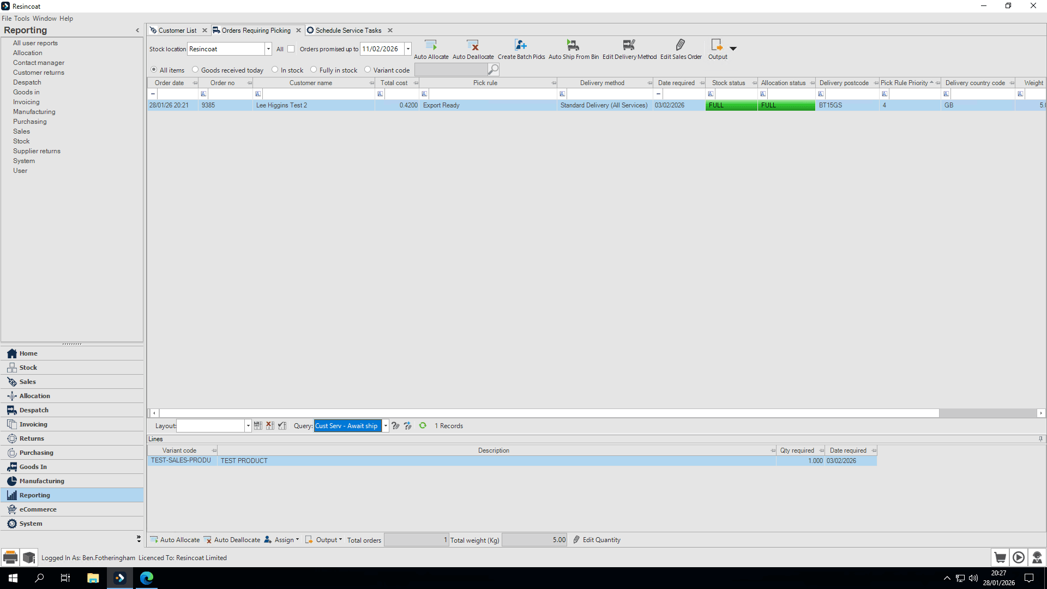Image resolution: width=1047 pixels, height=589 pixels.
Task: Click the variant code search magnifier
Action: click(493, 70)
